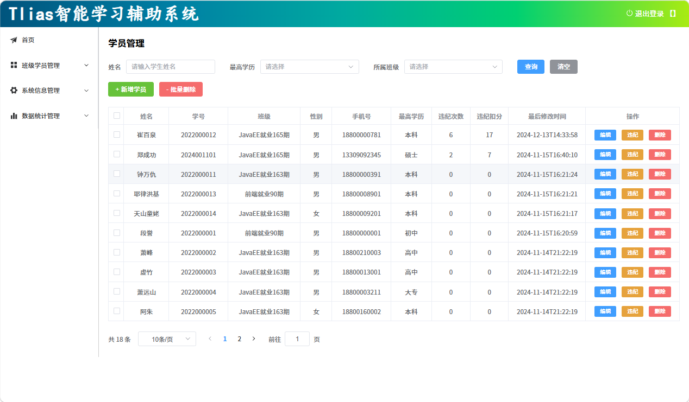
Task: Click the 违纪扣分 column header
Action: [x=489, y=116]
